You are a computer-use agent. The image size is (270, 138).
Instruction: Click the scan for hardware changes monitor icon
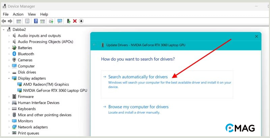pyautogui.click(x=60, y=21)
